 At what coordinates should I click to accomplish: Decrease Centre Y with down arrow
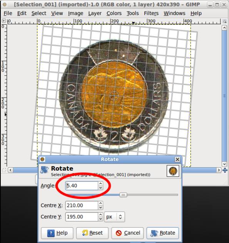tap(100, 219)
